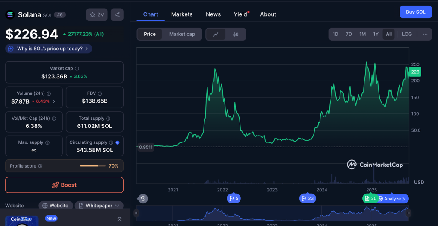Open the more options ellipsis on chart

425,34
